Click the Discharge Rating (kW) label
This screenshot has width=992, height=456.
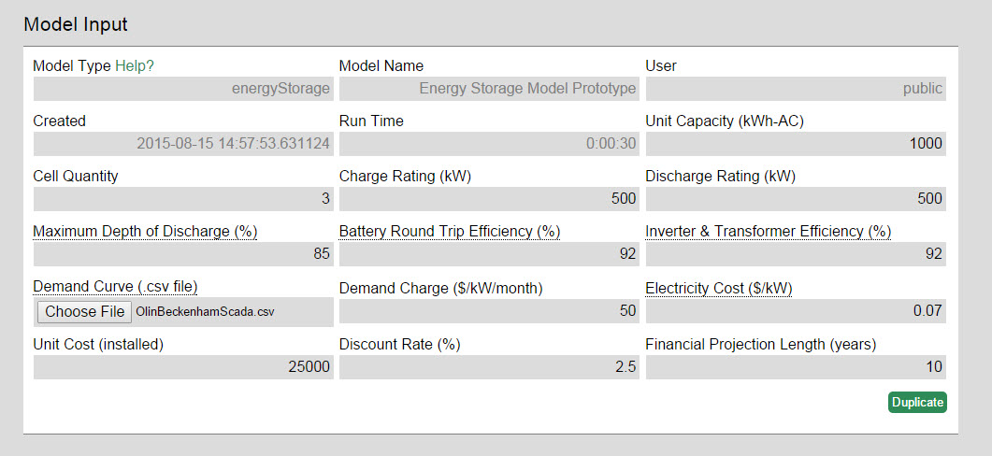point(721,177)
